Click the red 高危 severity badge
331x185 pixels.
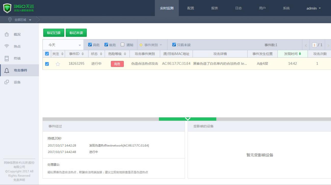(117, 64)
